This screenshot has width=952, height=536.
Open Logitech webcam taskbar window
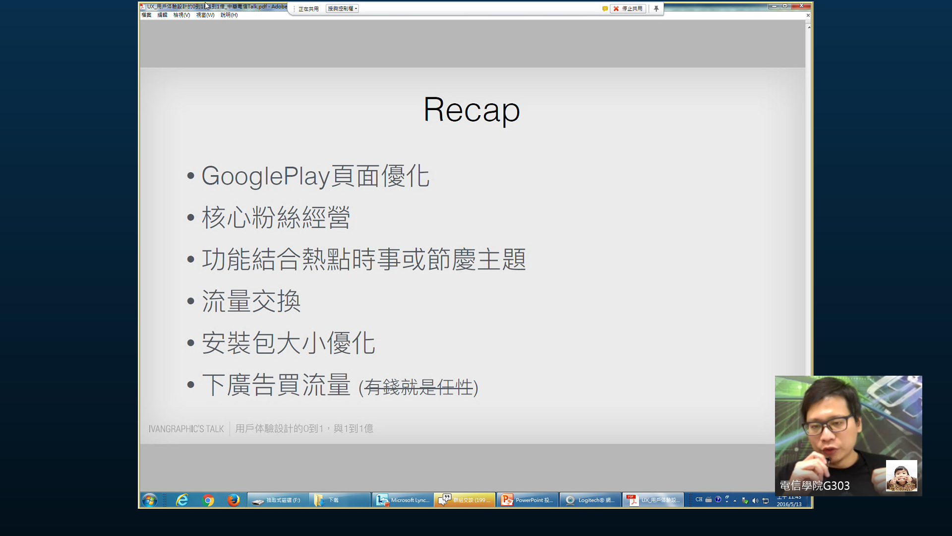coord(590,500)
